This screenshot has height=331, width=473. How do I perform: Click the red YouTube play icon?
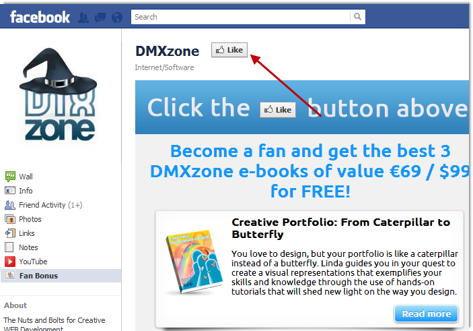coord(10,262)
